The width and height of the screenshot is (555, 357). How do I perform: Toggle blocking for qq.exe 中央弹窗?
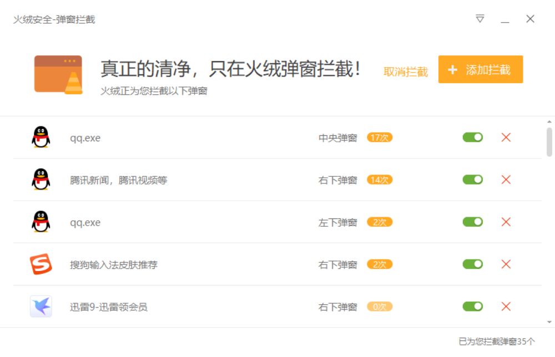tap(472, 137)
